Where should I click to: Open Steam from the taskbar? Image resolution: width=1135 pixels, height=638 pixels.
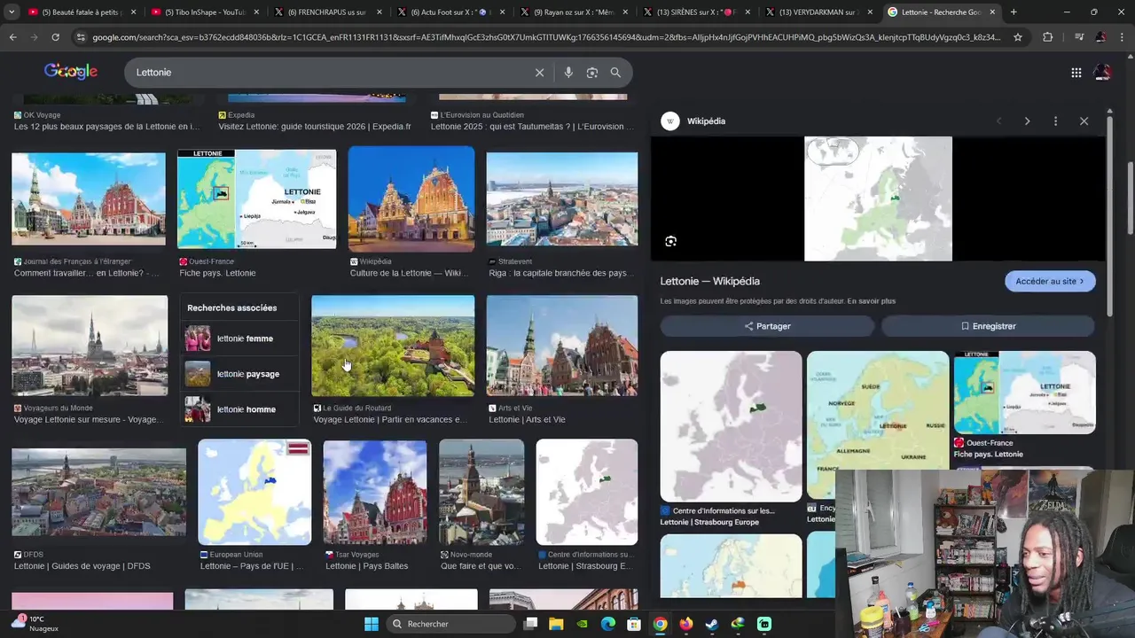point(712,624)
